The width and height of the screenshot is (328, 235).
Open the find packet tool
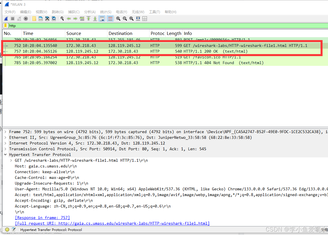[x=62, y=19]
